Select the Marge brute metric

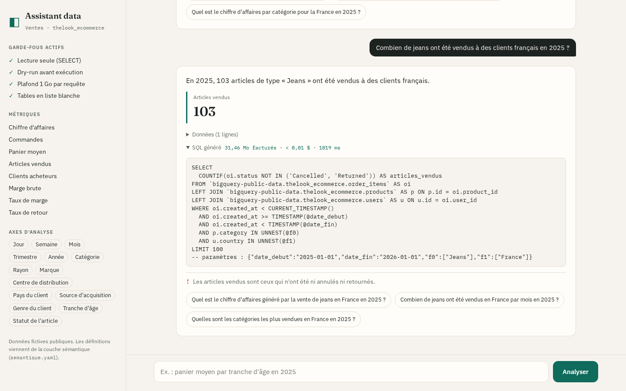[x=25, y=189]
